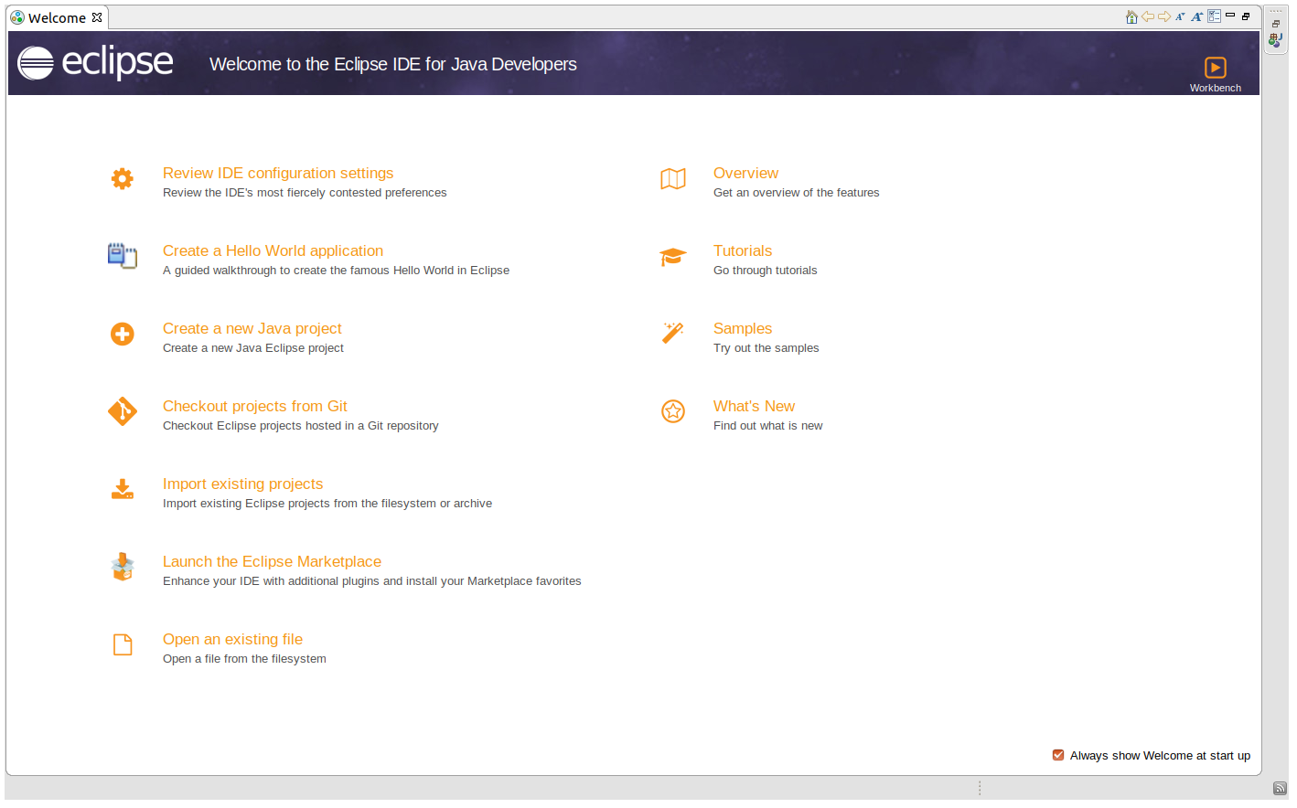
Task: Reduce the Welcome page font size
Action: [x=1180, y=16]
